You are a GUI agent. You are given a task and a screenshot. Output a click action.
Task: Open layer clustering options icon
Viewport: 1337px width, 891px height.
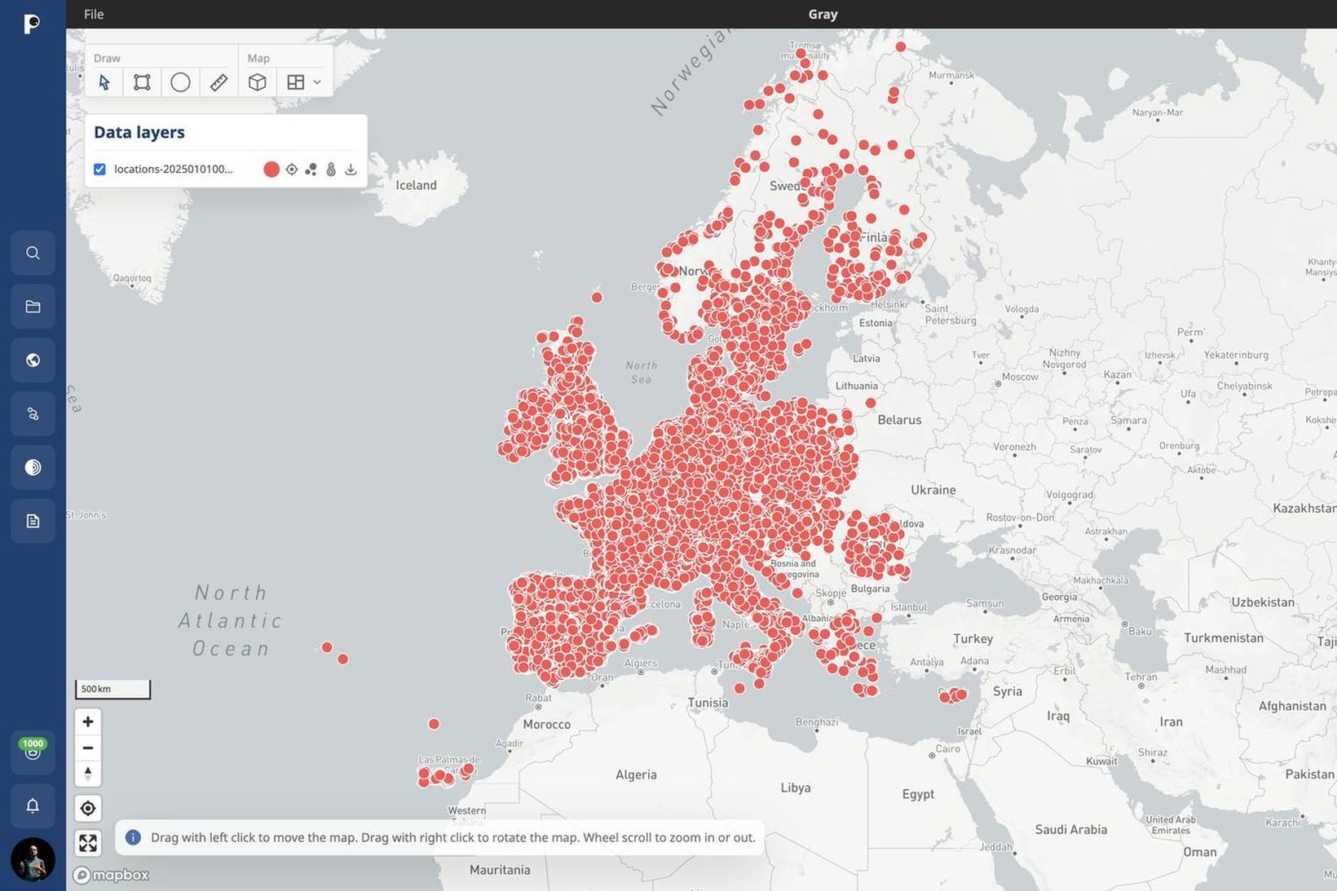coord(311,170)
